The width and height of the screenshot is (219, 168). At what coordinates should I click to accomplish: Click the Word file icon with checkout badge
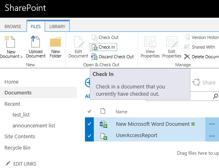pos(103,124)
